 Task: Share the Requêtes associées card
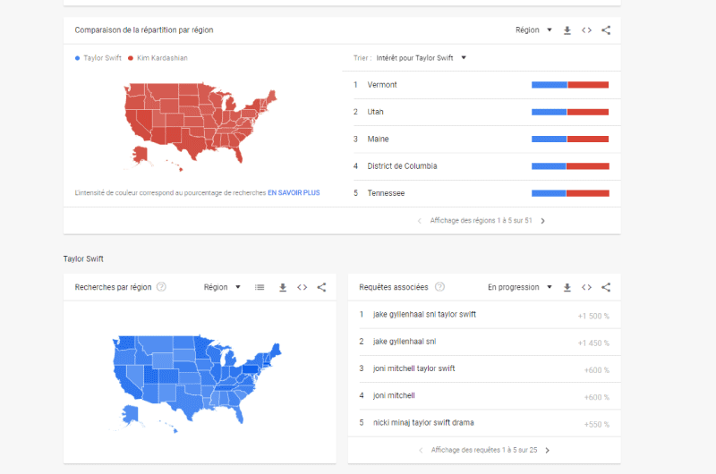click(606, 287)
